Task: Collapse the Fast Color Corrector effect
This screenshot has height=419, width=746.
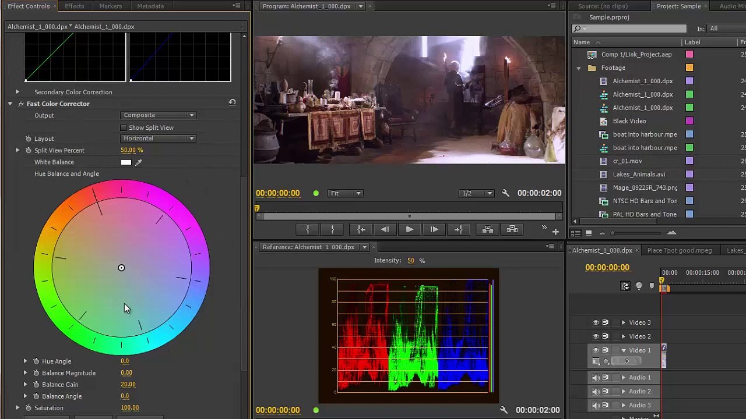Action: pos(10,104)
